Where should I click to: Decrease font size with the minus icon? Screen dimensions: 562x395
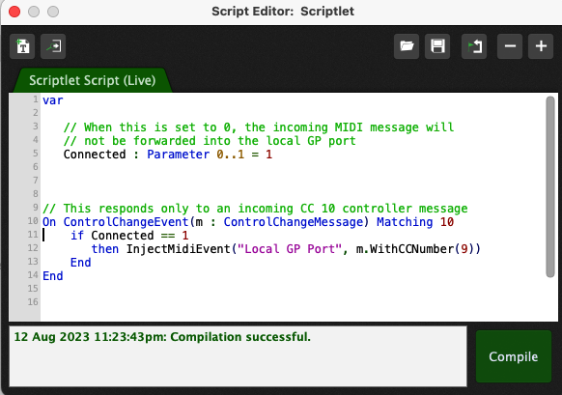510,46
